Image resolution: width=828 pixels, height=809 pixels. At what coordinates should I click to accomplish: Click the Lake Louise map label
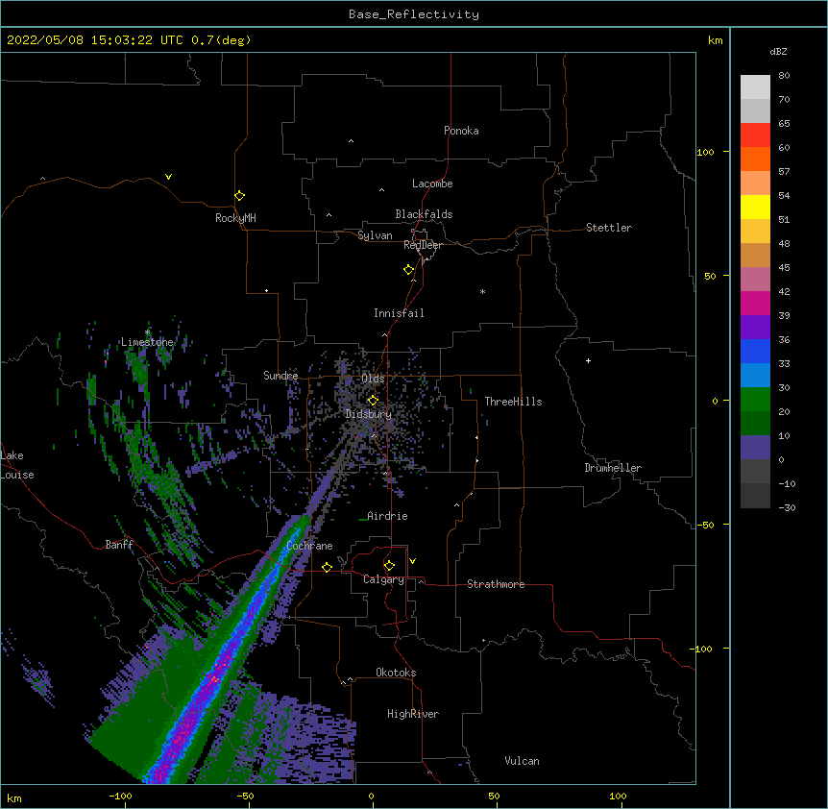click(x=17, y=465)
